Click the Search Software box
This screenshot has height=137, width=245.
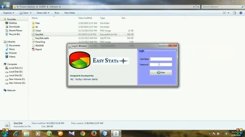[222, 7]
